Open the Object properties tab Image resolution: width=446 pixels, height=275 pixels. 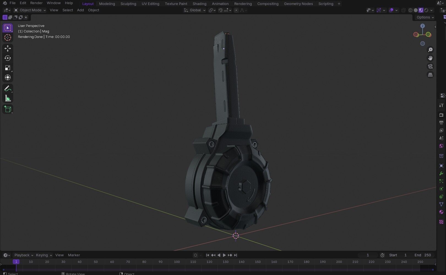coord(441,166)
